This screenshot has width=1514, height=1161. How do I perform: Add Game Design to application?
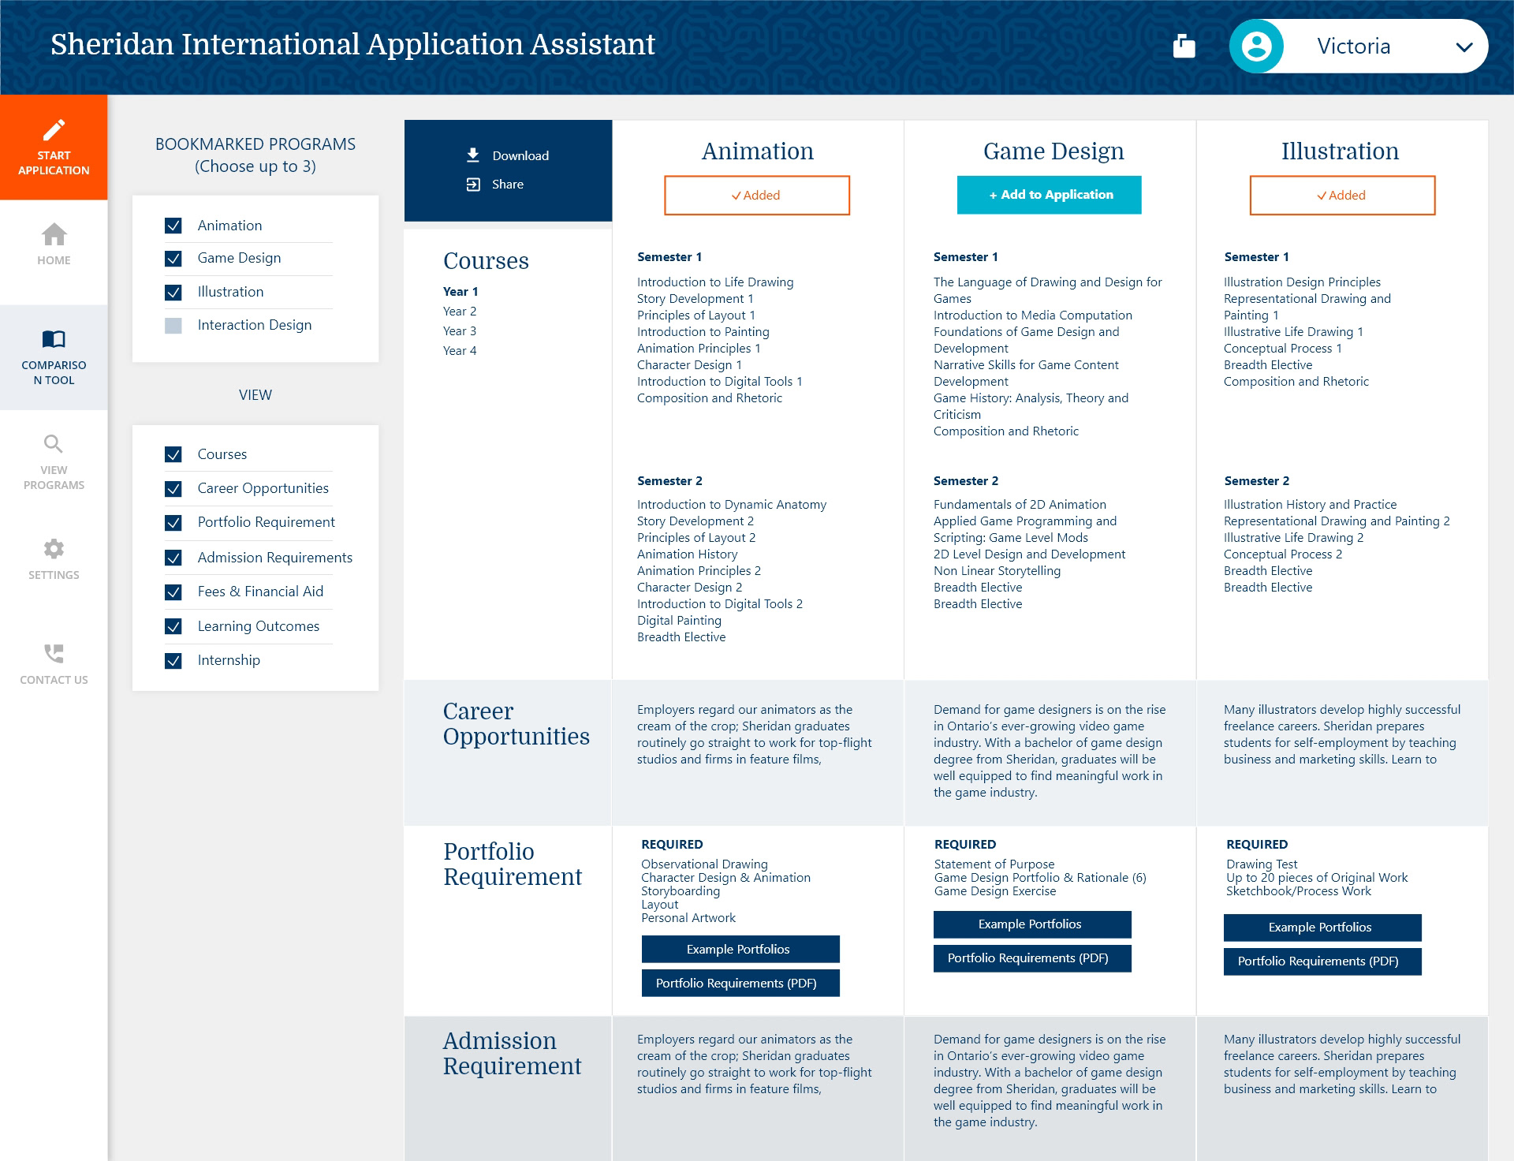tap(1050, 195)
